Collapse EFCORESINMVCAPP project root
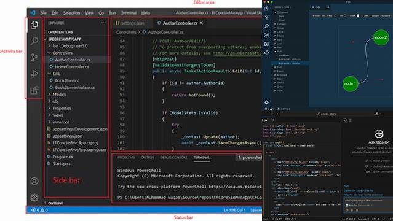This screenshot has width=393, height=221. pos(63,39)
